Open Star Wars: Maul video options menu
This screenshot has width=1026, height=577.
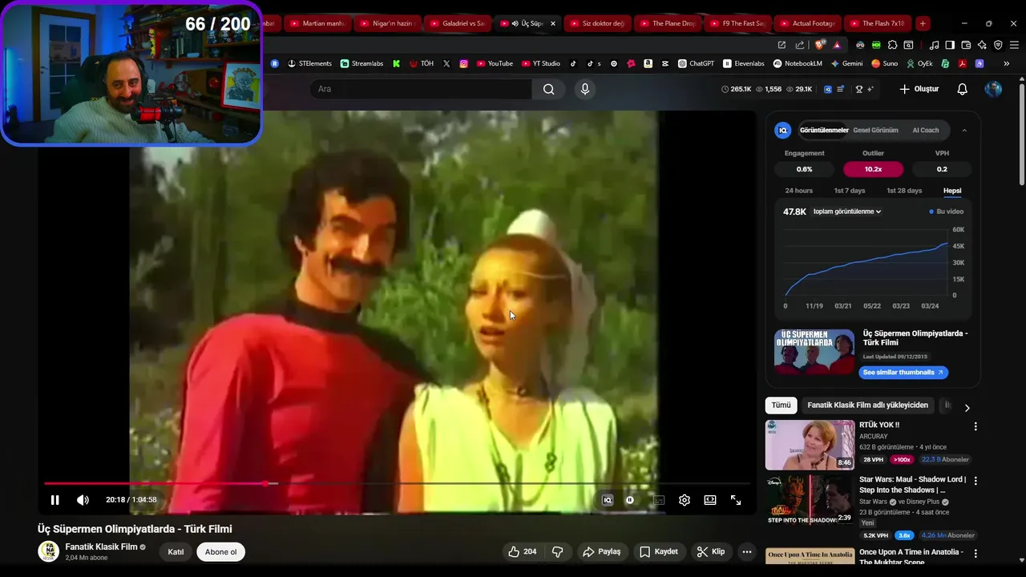(976, 481)
